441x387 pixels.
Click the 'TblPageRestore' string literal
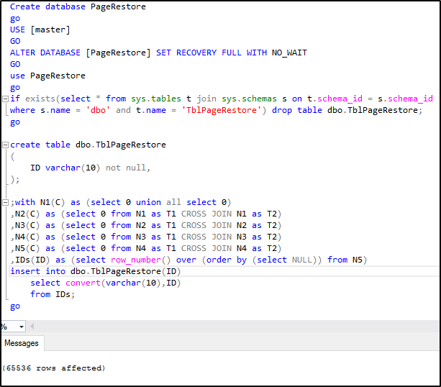click(222, 110)
